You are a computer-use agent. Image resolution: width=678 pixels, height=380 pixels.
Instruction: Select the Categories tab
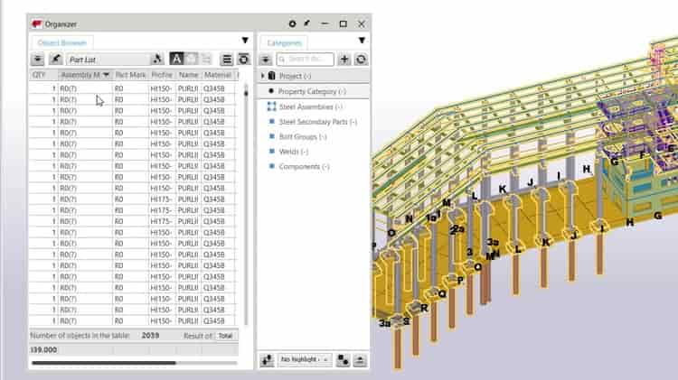[x=285, y=42]
